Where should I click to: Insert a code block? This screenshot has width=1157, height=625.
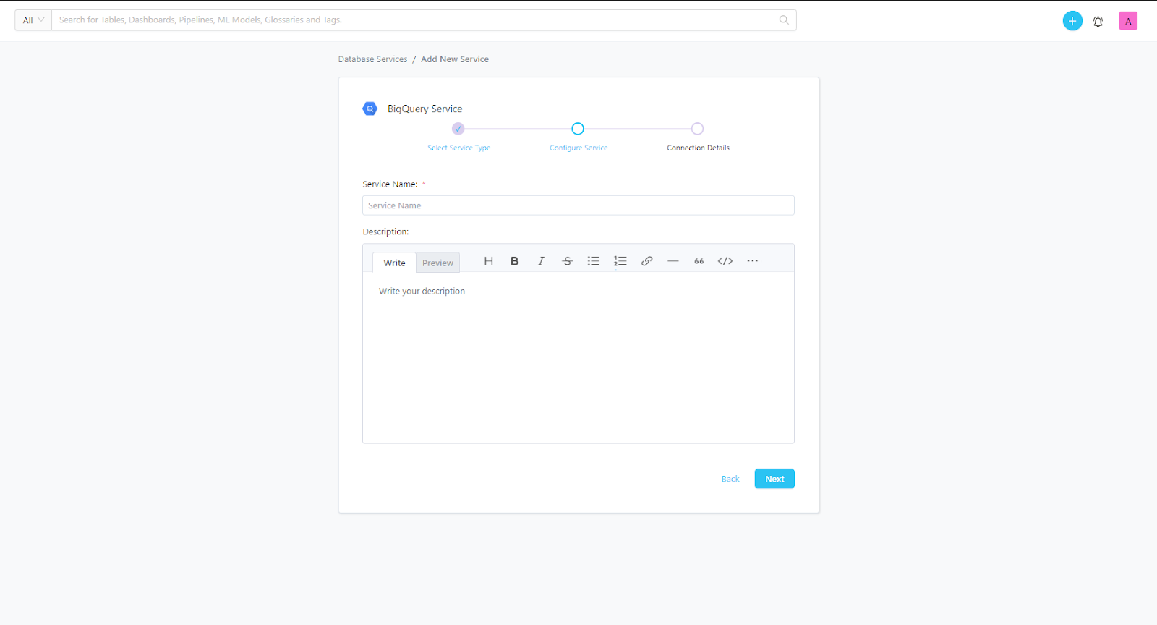pyautogui.click(x=725, y=261)
